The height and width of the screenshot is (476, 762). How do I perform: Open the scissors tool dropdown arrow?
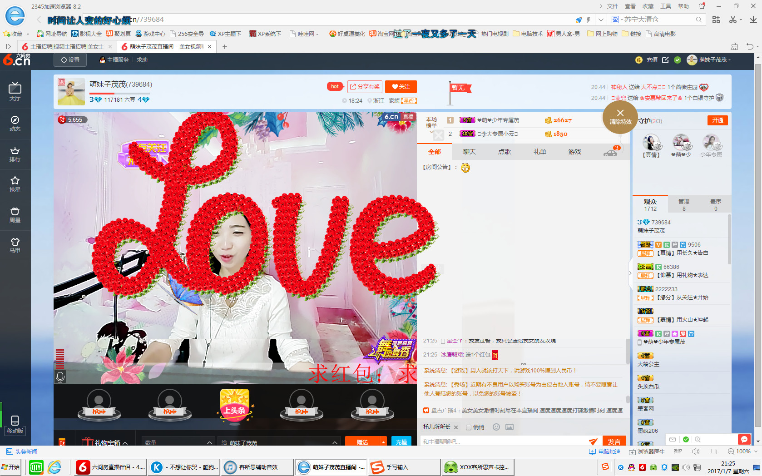tap(741, 20)
